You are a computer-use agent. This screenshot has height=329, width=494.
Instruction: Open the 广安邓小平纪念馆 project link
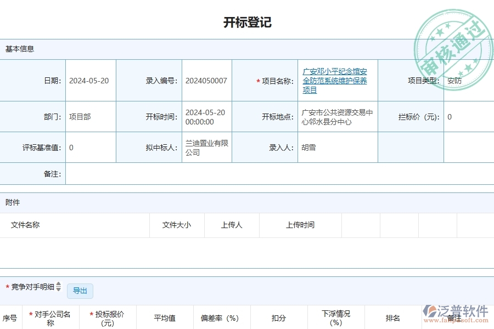[336, 80]
